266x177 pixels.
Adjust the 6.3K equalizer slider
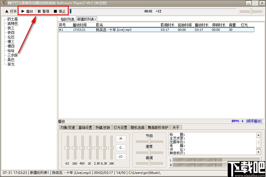(x=104, y=148)
